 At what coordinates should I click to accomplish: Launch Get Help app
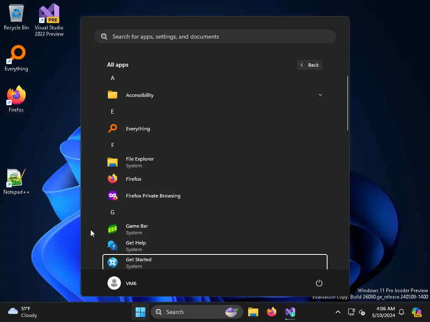(x=215, y=246)
